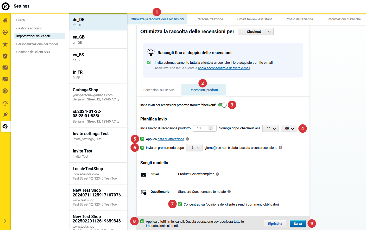Uncheck Applica a tutti i miei canali

142,221
